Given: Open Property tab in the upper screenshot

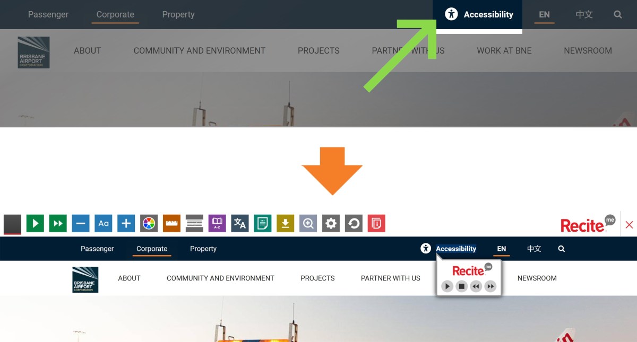Looking at the screenshot, I should [178, 15].
